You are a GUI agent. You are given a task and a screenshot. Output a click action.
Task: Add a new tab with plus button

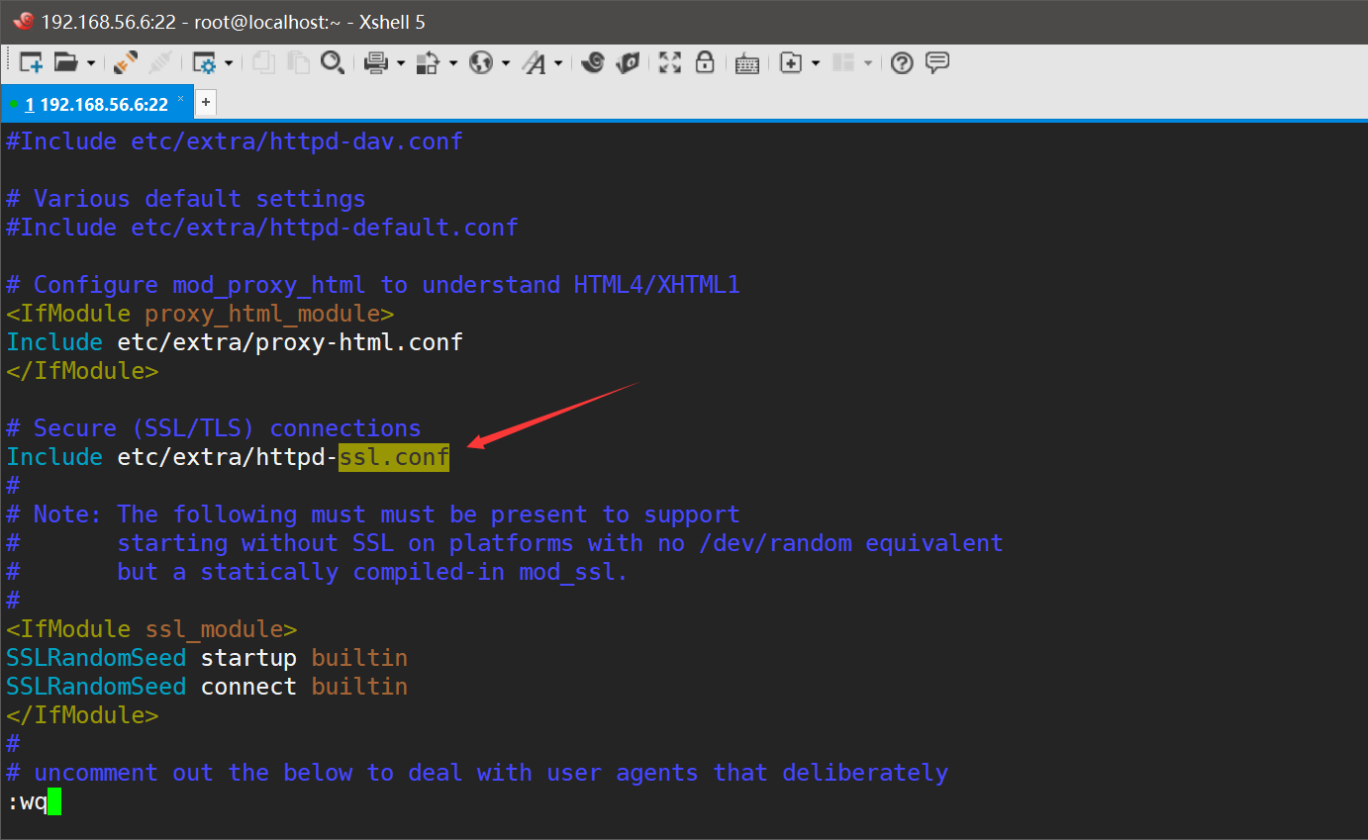[206, 102]
